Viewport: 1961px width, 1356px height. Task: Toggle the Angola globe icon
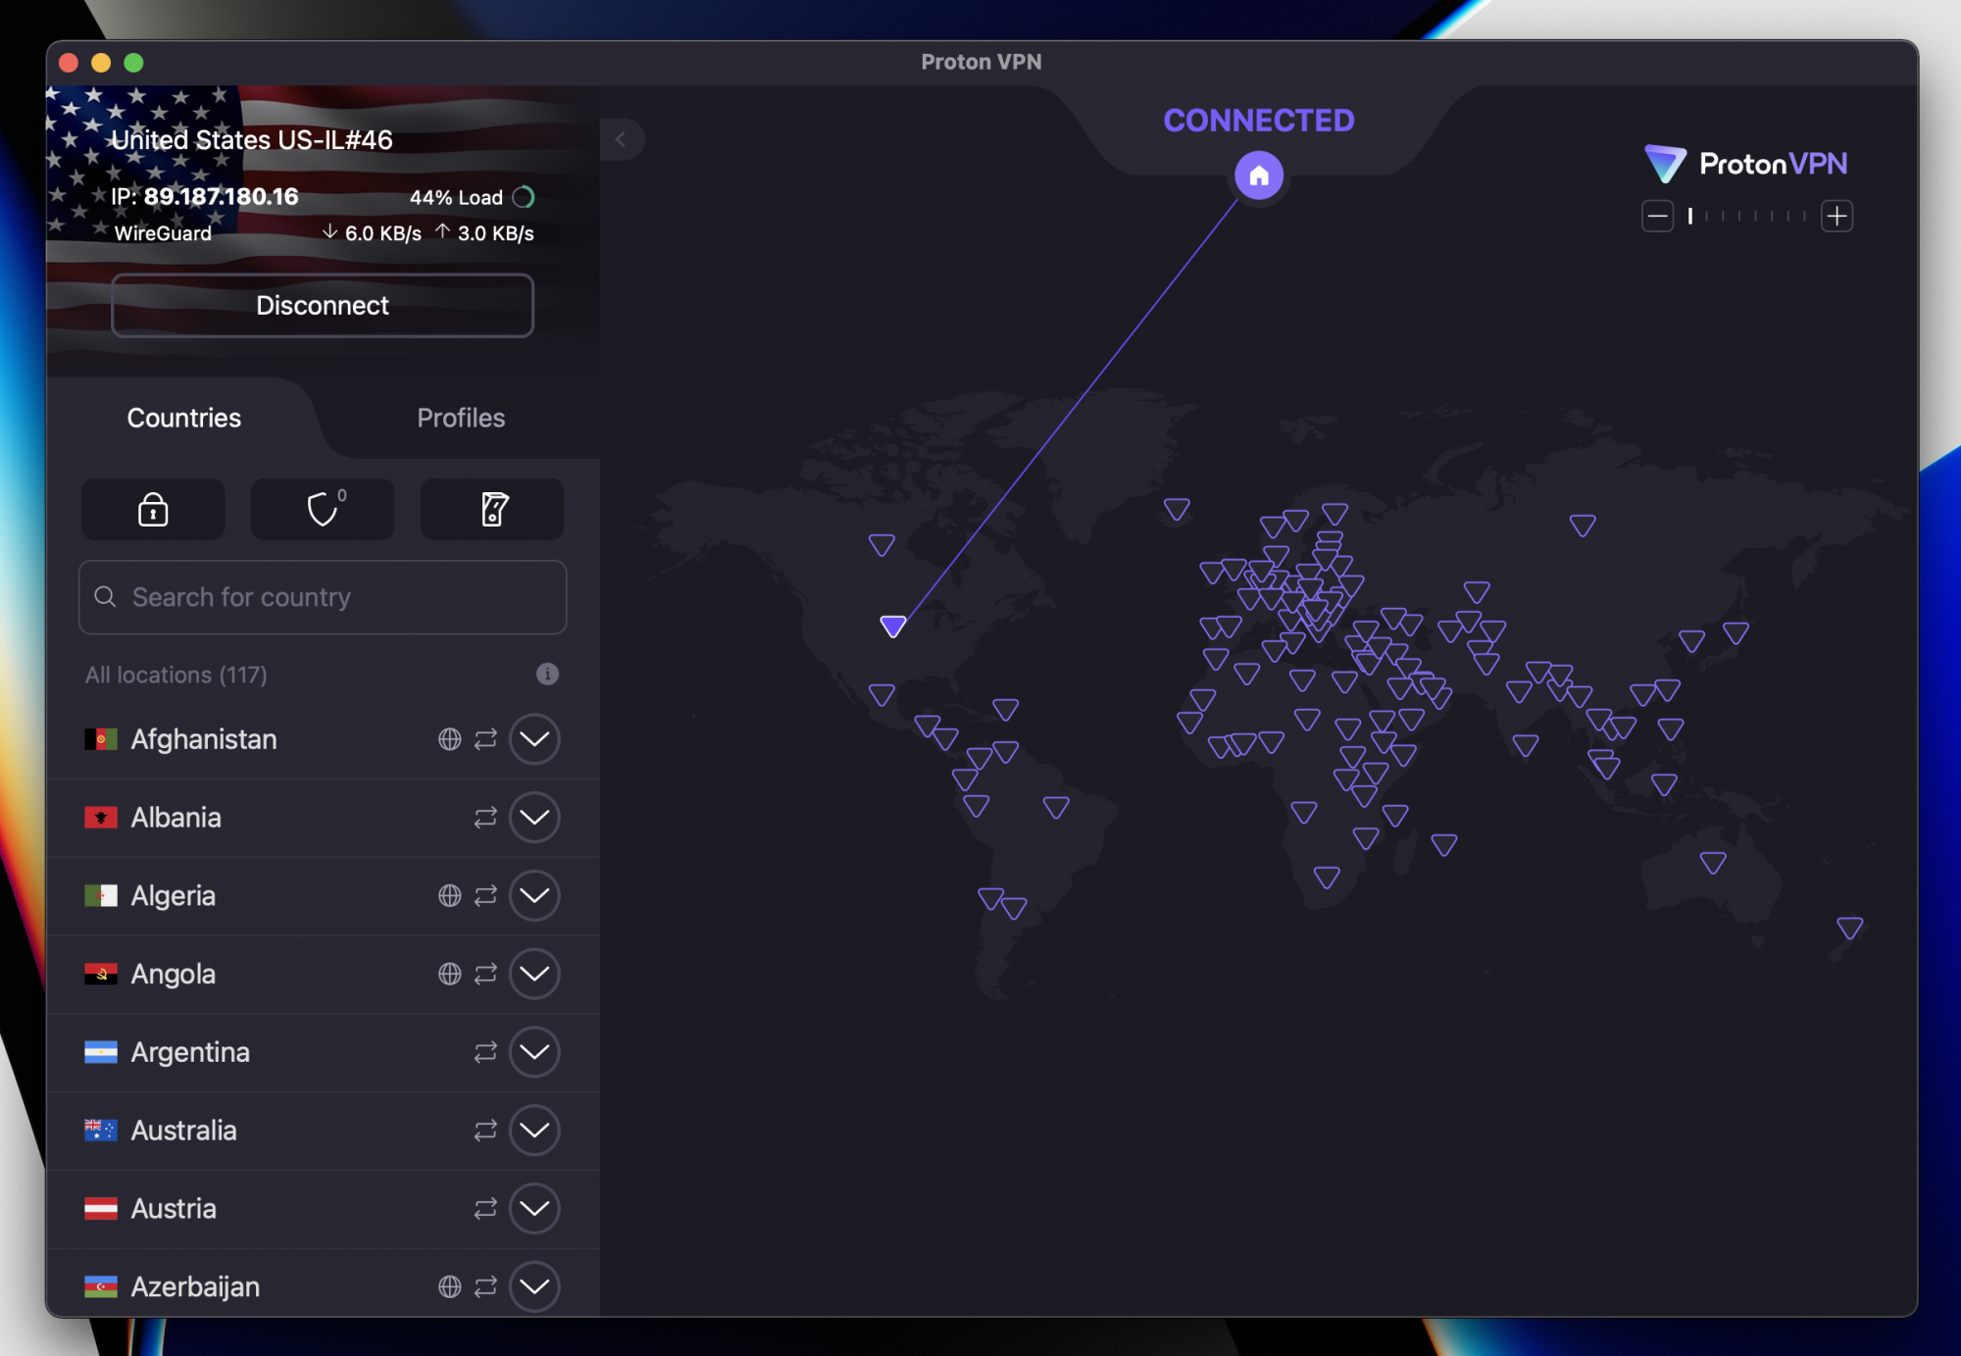click(x=448, y=973)
